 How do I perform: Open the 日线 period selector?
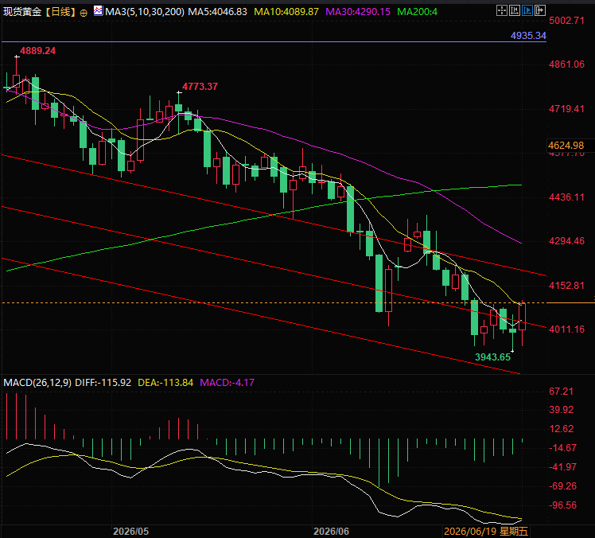[60, 12]
